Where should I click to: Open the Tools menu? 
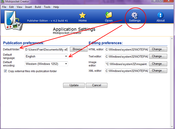47,7
